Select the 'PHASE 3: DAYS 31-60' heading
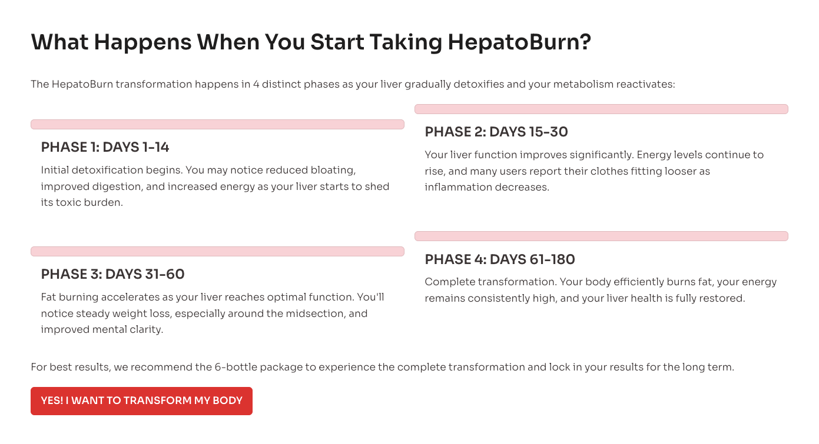Image resolution: width=819 pixels, height=444 pixels. click(x=112, y=274)
